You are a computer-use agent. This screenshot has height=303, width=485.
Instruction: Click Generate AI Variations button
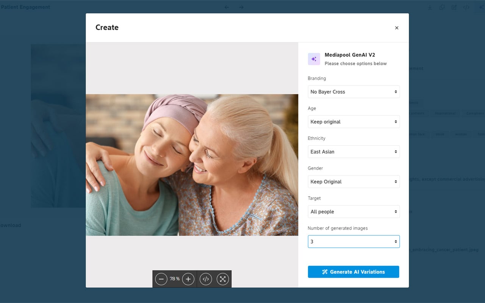point(354,272)
